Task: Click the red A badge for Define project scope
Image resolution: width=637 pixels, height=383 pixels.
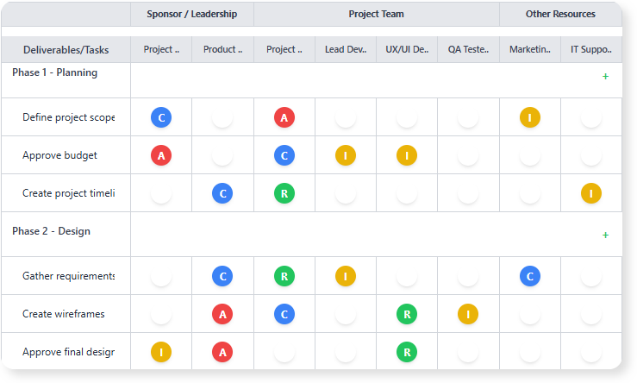Action: pyautogui.click(x=284, y=117)
